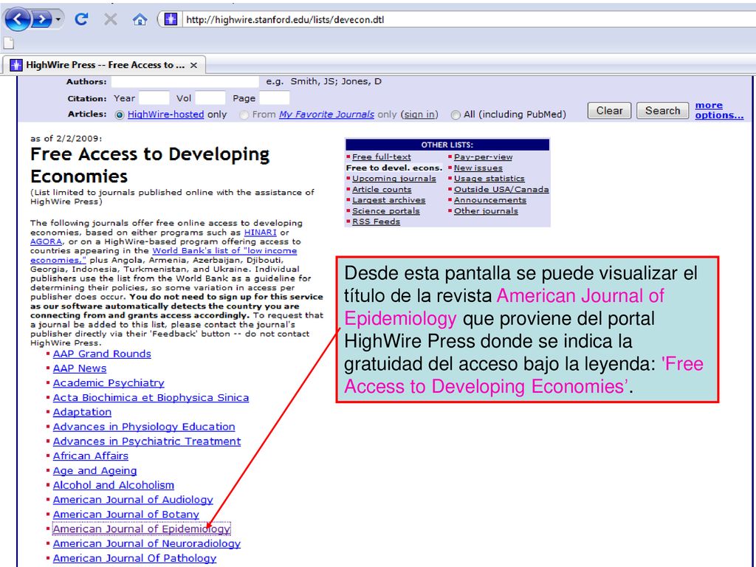The width and height of the screenshot is (756, 567).
Task: Open the recent pages history dropdown
Action: coord(58,19)
